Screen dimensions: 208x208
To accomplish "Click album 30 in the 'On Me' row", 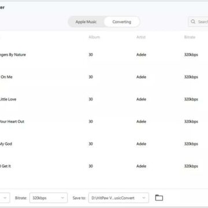I will pyautogui.click(x=91, y=77).
